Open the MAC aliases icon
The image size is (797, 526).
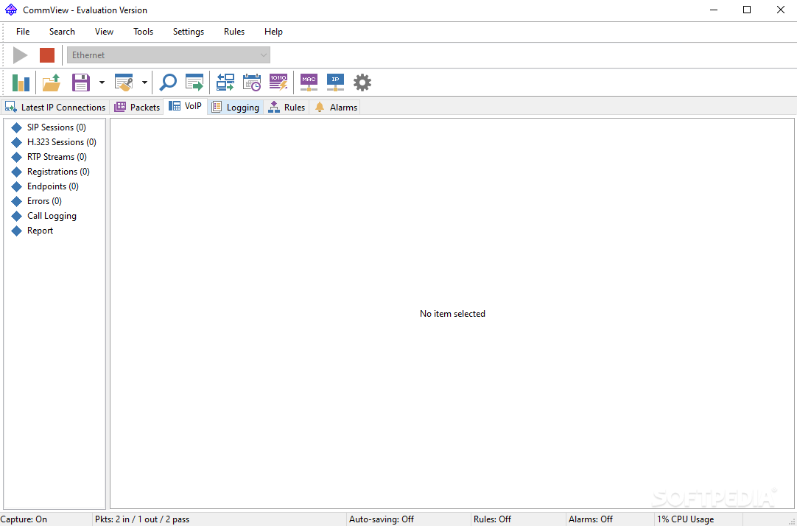(x=309, y=83)
